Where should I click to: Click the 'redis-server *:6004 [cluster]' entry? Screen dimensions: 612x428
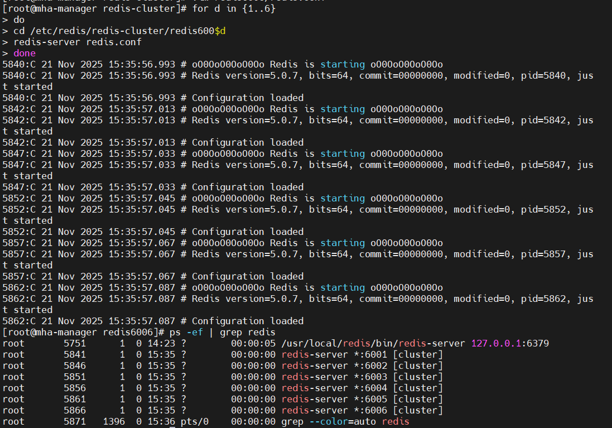pyautogui.click(x=362, y=388)
